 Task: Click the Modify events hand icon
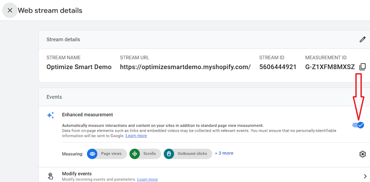point(50,176)
